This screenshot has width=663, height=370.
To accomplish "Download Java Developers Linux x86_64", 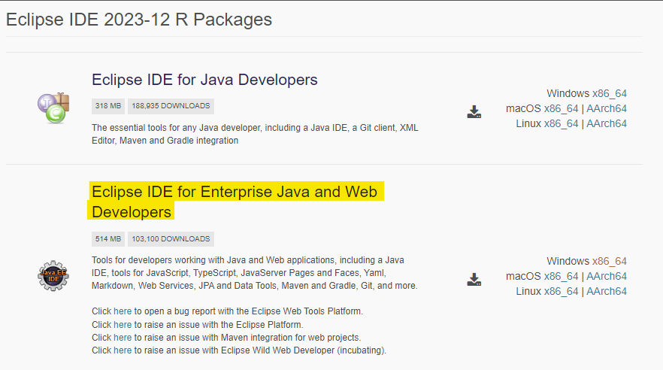I will (x=561, y=124).
